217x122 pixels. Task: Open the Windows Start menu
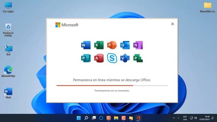click(x=79, y=118)
